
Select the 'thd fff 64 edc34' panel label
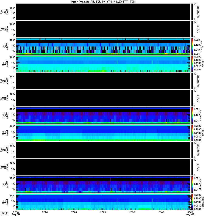(x=4, y=81)
